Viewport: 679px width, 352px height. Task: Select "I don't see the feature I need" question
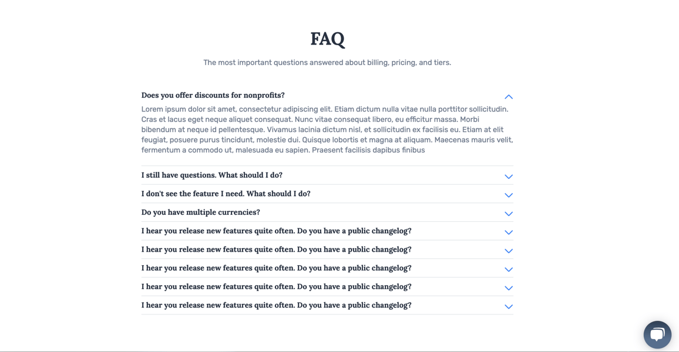(226, 194)
